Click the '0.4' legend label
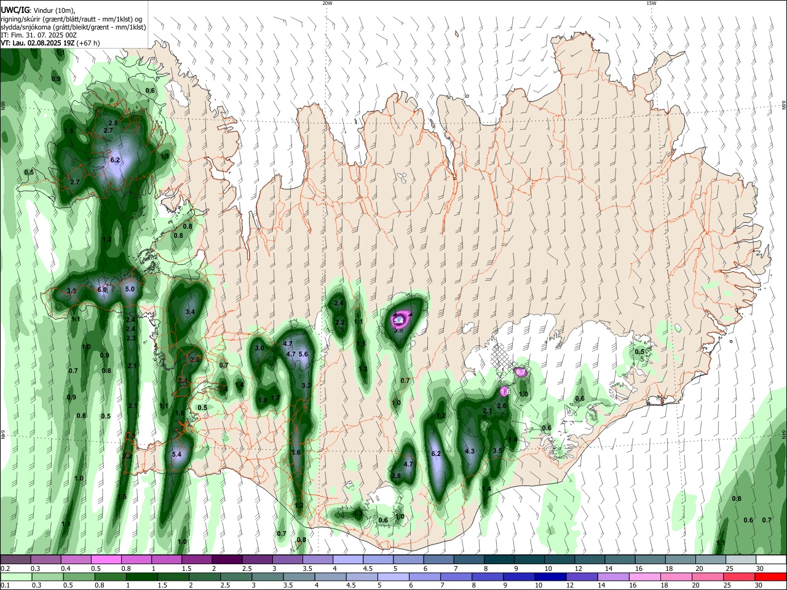 click(65, 568)
